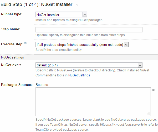
Task: Click the Build Step NuGet Installer heading
Action: coord(37,4)
